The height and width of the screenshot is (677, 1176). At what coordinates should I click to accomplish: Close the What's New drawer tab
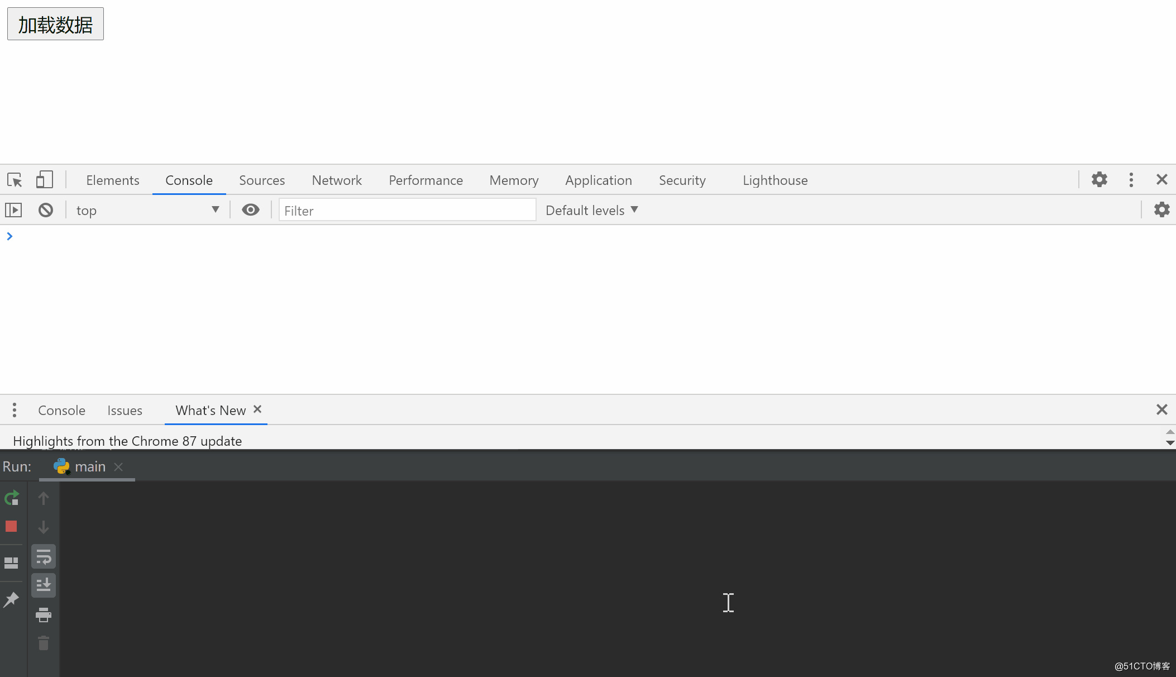coord(257,409)
